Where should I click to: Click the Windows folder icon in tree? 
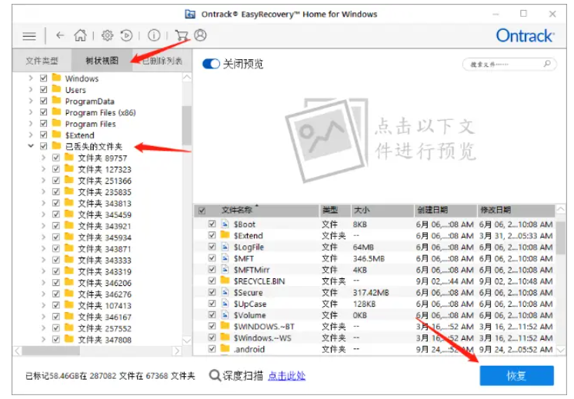click(56, 78)
